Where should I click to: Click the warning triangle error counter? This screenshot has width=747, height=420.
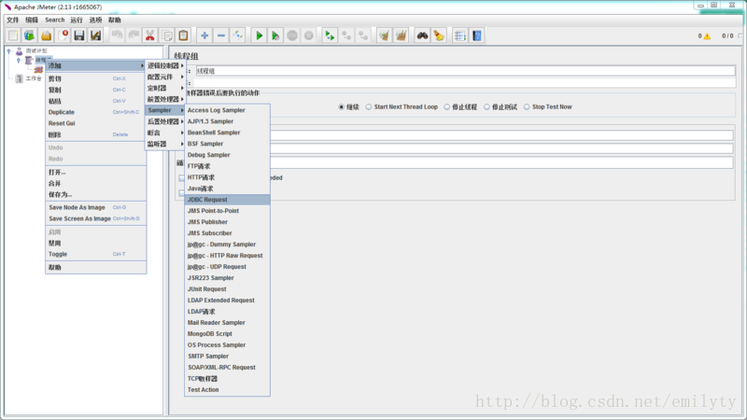click(707, 36)
